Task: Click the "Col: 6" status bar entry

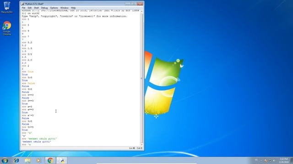Action: (x=139, y=148)
